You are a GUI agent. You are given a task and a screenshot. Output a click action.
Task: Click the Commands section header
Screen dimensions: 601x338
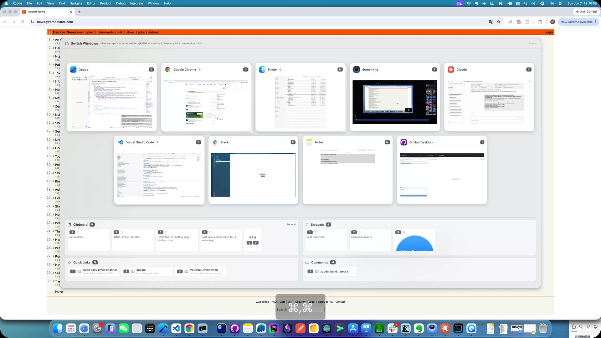tap(320, 262)
